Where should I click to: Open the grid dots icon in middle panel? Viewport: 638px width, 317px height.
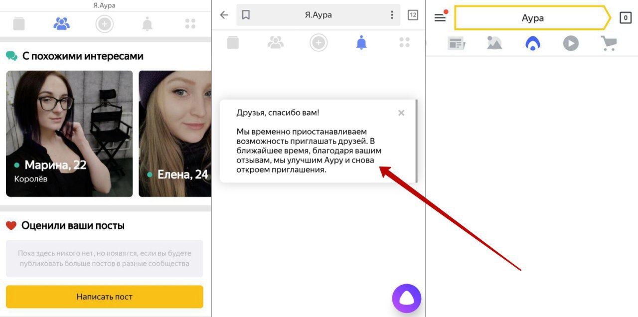pos(404,42)
